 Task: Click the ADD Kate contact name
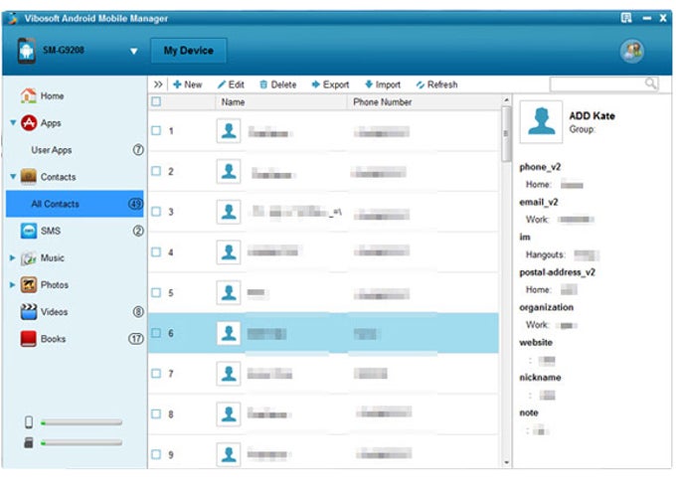coord(591,115)
